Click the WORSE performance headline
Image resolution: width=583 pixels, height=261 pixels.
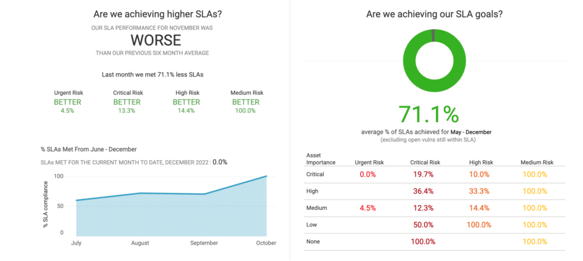(x=155, y=40)
